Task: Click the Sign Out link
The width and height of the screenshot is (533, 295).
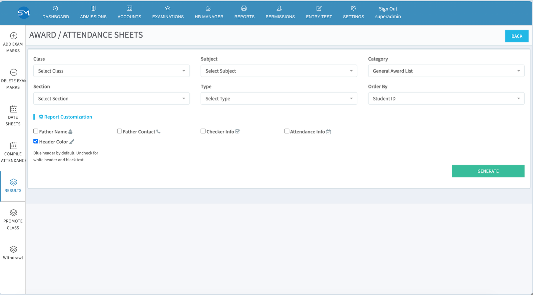Action: pyautogui.click(x=388, y=9)
